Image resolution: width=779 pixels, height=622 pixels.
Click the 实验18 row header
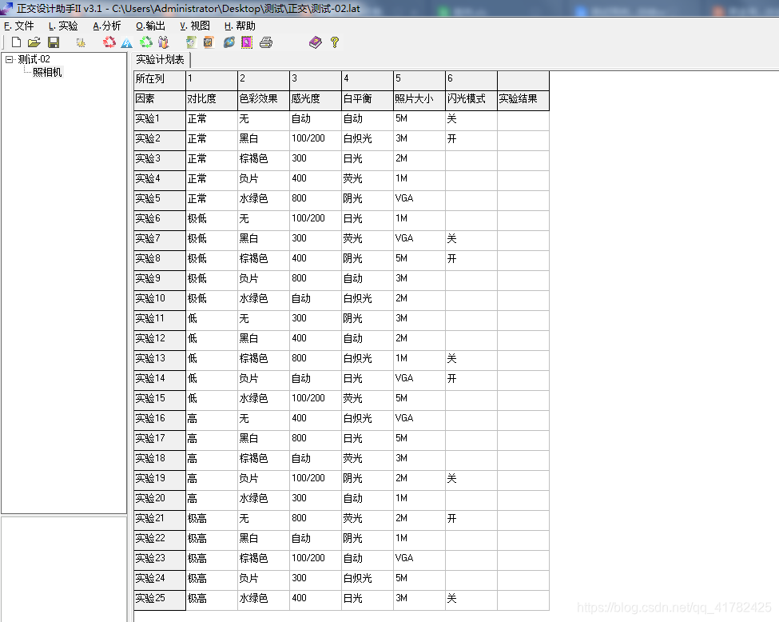(x=160, y=460)
